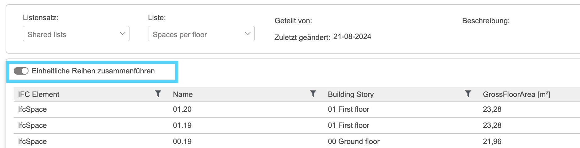This screenshot has height=148, width=580.
Task: Click the Shared lists dropdown chevron
Action: coord(123,34)
